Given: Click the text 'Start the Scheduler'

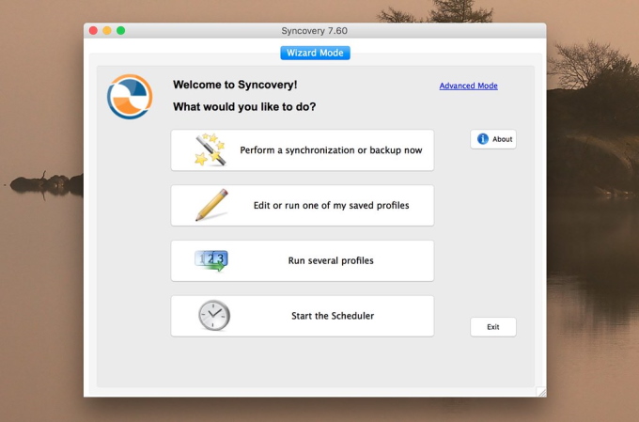Looking at the screenshot, I should click(x=333, y=316).
